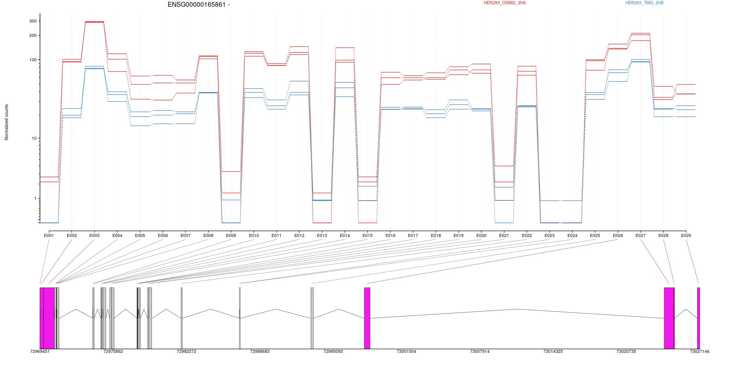Click the y-axis value 300

coord(33,21)
